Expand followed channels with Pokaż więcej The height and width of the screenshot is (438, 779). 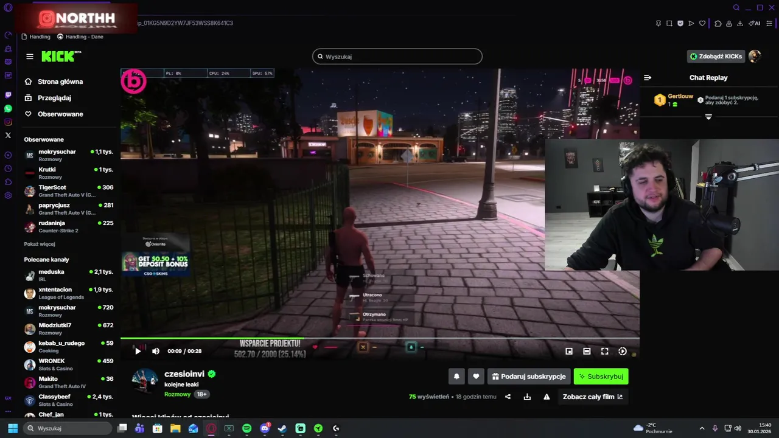click(x=40, y=244)
